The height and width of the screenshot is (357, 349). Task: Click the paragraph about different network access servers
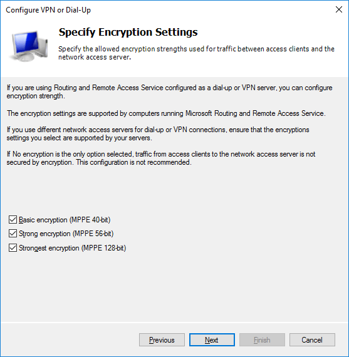tap(158, 133)
